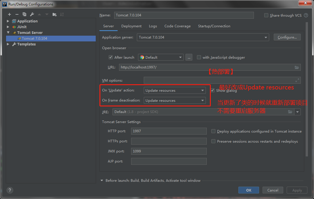Click the Name input field
Image resolution: width=314 pixels, height=199 pixels.
click(x=184, y=15)
